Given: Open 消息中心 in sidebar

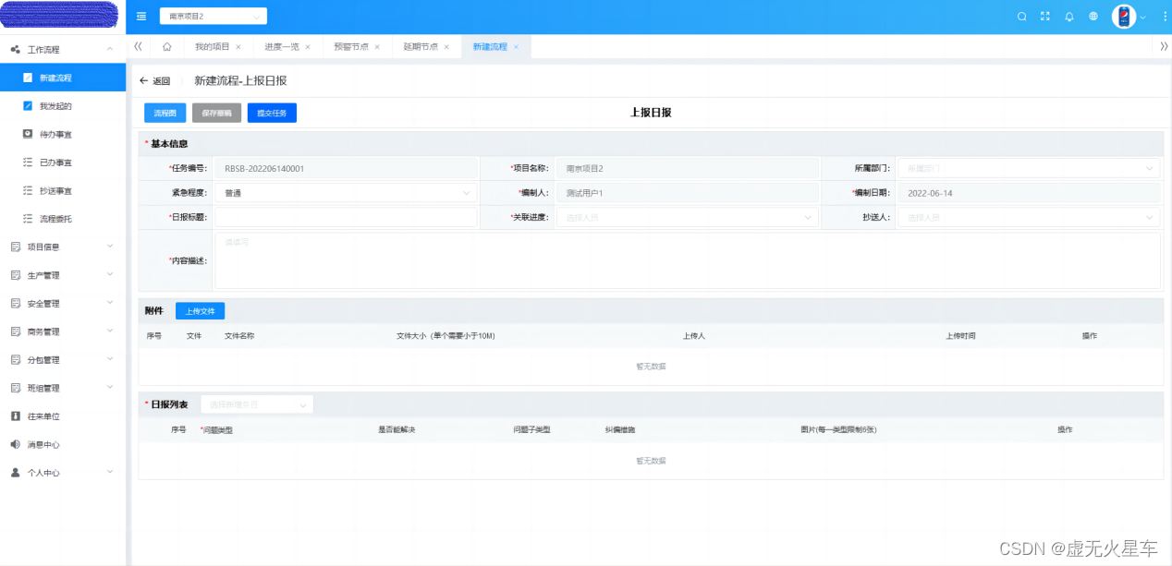Looking at the screenshot, I should pyautogui.click(x=63, y=444).
